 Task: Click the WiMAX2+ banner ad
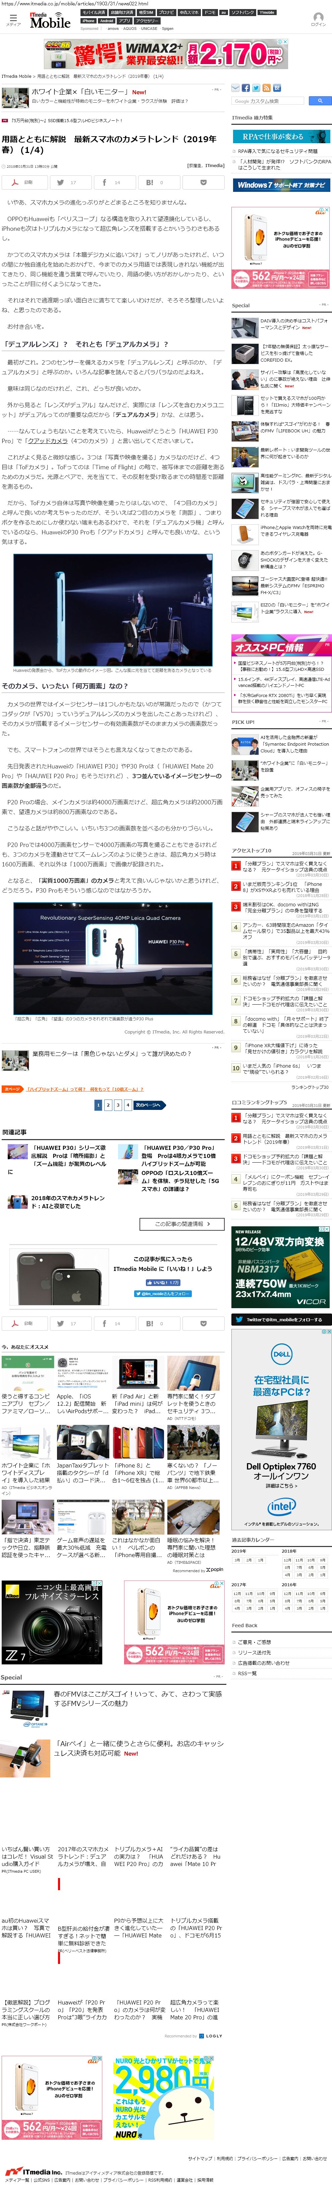coord(166,54)
